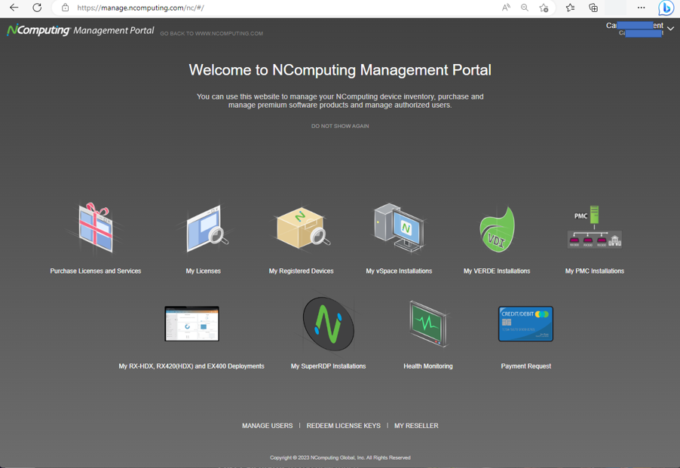This screenshot has height=468, width=680.
Task: Click the Payment Request label
Action: [526, 366]
